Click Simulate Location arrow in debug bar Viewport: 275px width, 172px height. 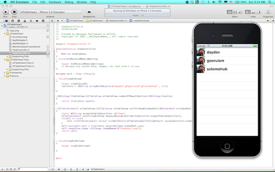[83, 169]
